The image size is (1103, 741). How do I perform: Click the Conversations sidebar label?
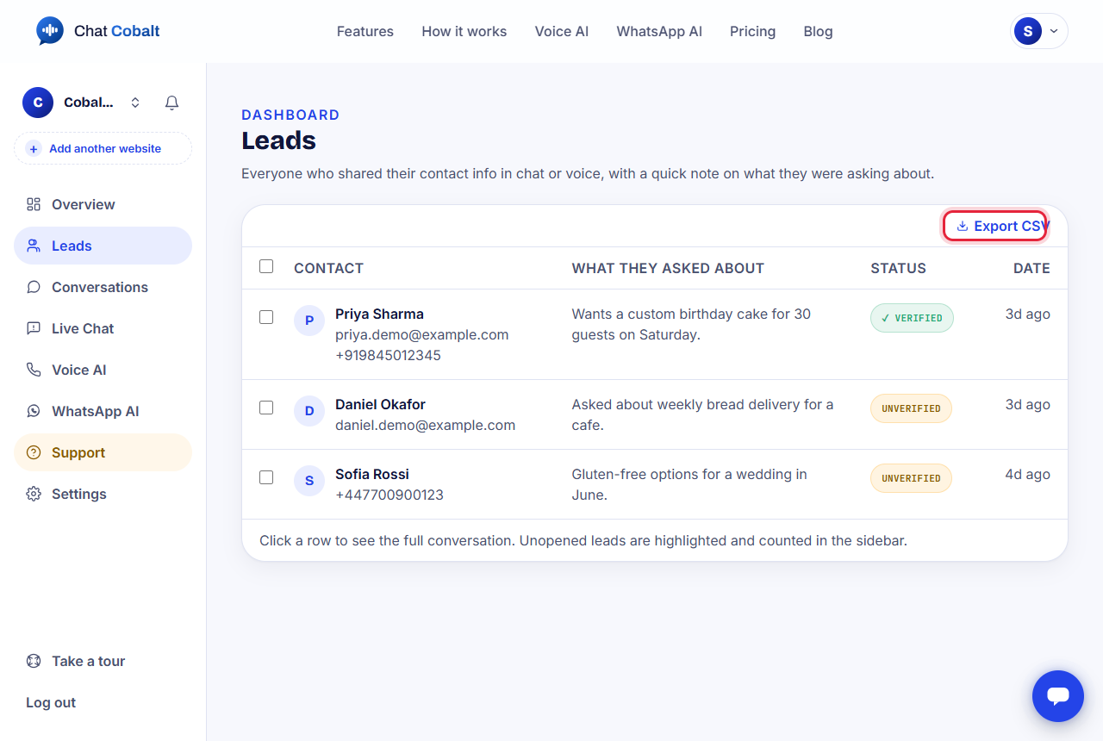click(x=100, y=287)
